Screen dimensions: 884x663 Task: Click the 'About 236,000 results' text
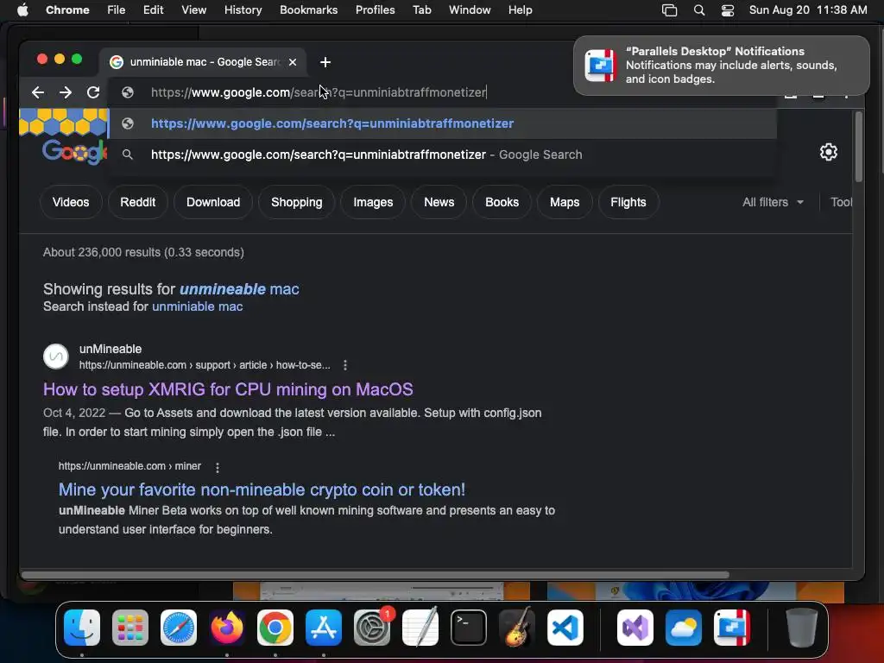[143, 253]
